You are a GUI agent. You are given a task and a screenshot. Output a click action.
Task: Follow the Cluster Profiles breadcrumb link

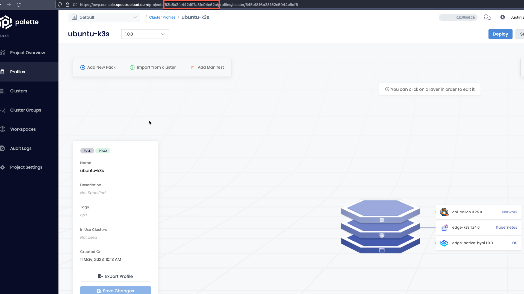coord(162,17)
